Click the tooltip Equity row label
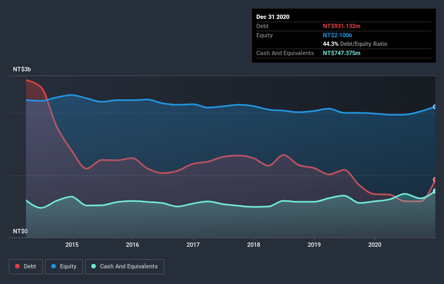Screen dimensions: 444x284 tap(264, 35)
